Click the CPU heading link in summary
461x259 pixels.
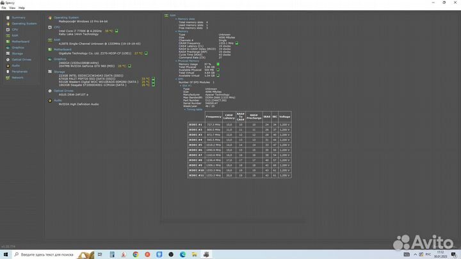click(57, 27)
